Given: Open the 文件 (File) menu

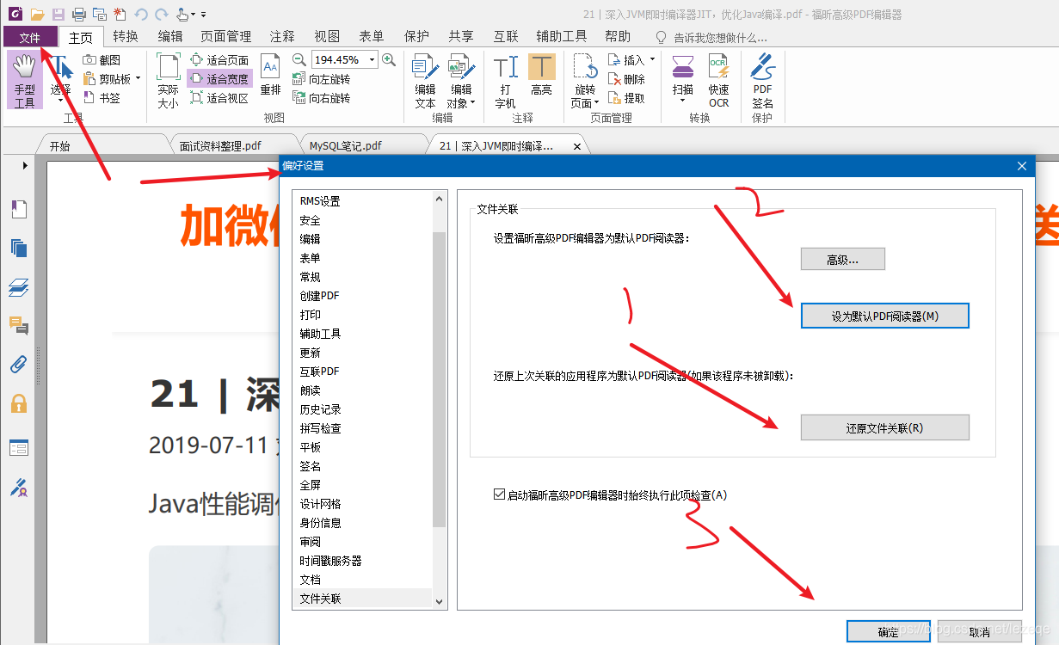Looking at the screenshot, I should pyautogui.click(x=29, y=37).
